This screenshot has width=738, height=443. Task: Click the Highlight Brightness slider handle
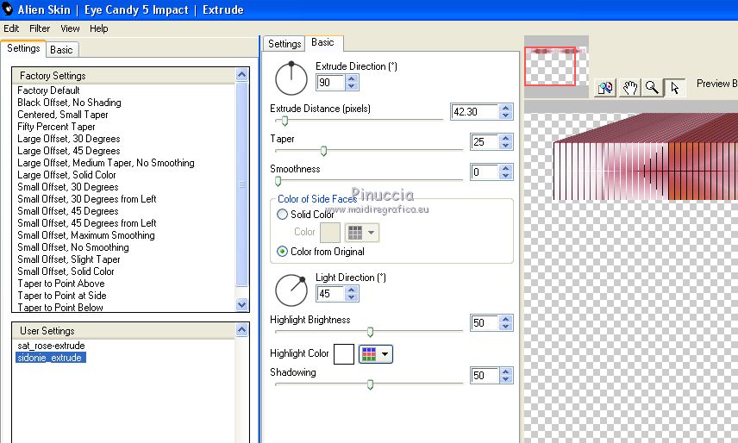pyautogui.click(x=370, y=332)
